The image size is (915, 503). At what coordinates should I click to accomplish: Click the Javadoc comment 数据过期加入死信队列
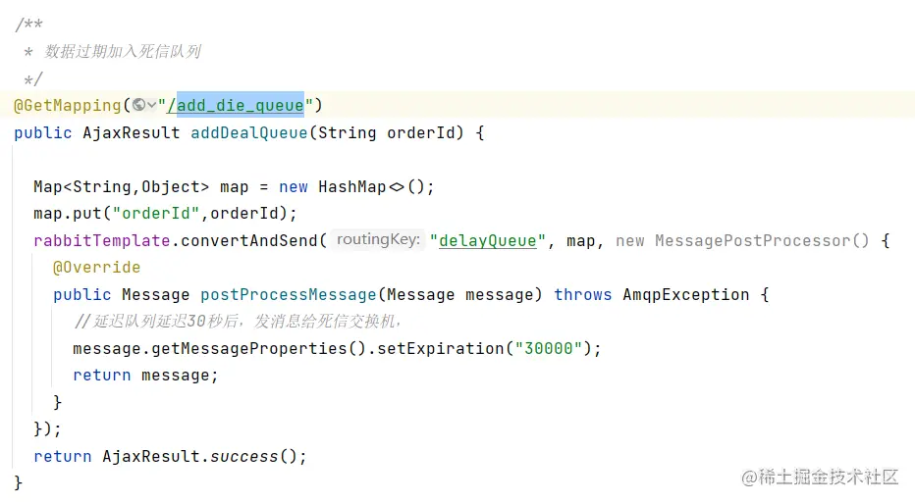123,51
